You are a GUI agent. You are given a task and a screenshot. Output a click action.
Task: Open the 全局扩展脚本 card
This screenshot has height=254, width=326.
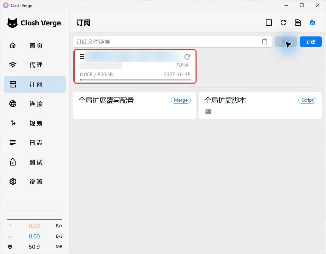click(260, 105)
